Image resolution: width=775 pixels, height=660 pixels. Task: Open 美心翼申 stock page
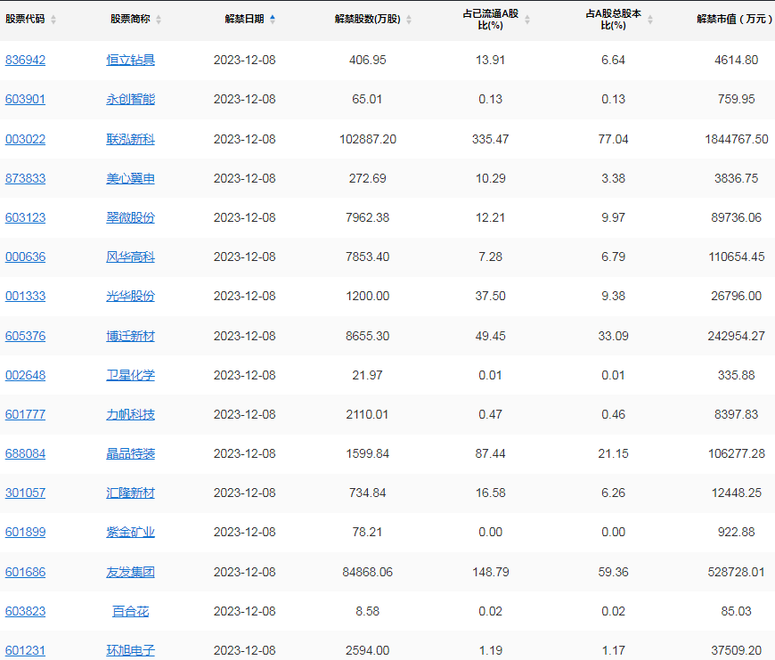click(130, 178)
